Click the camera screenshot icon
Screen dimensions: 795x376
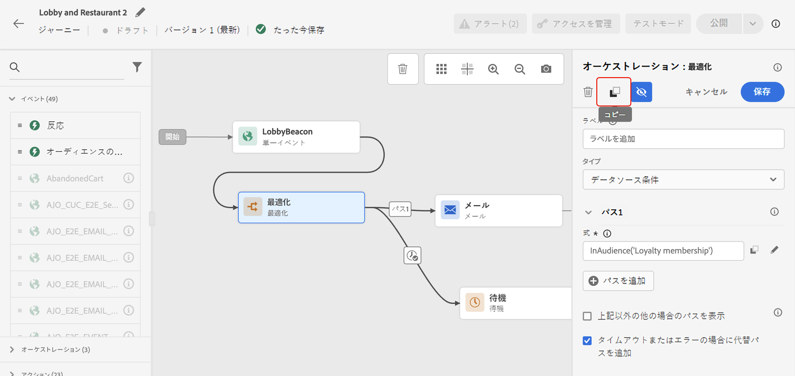point(546,69)
